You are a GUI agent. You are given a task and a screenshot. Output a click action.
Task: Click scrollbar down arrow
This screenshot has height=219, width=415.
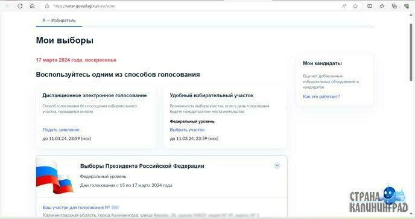click(411, 214)
